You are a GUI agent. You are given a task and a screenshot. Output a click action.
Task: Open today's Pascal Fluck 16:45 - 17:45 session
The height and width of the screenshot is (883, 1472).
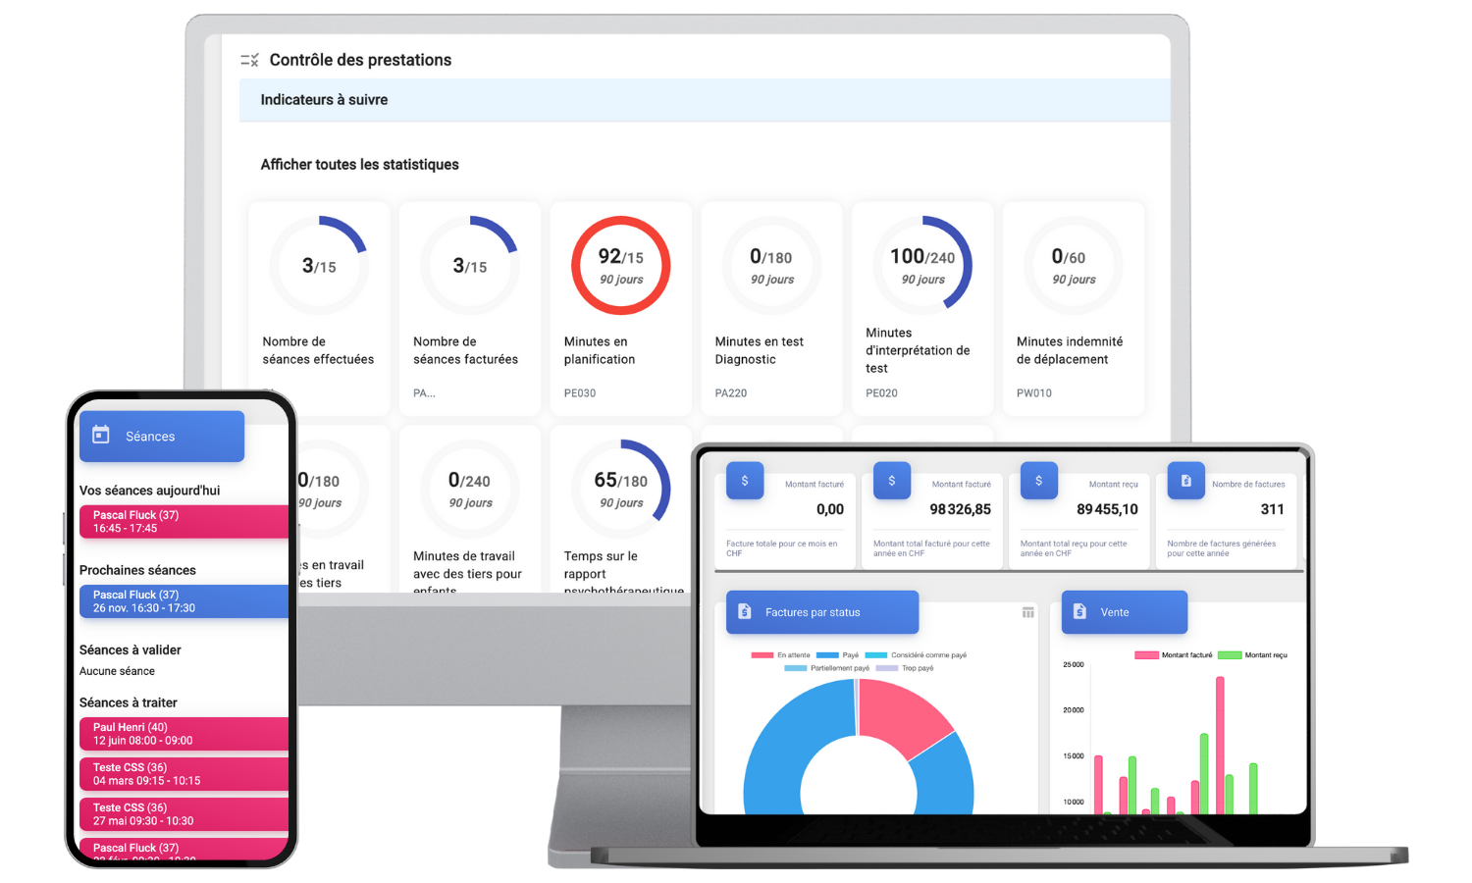tap(184, 522)
